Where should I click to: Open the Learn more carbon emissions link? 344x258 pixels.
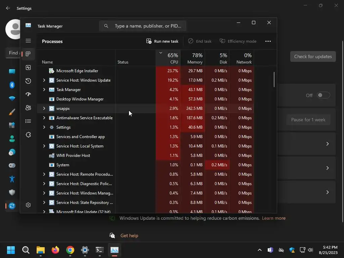tap(273, 218)
